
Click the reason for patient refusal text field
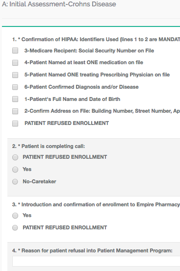click(96, 261)
